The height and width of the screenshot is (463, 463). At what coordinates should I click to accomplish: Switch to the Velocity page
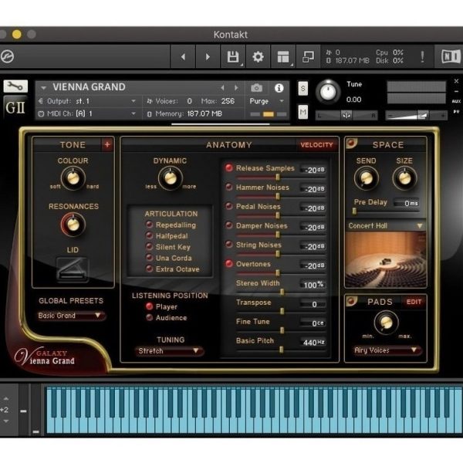pyautogui.click(x=316, y=145)
